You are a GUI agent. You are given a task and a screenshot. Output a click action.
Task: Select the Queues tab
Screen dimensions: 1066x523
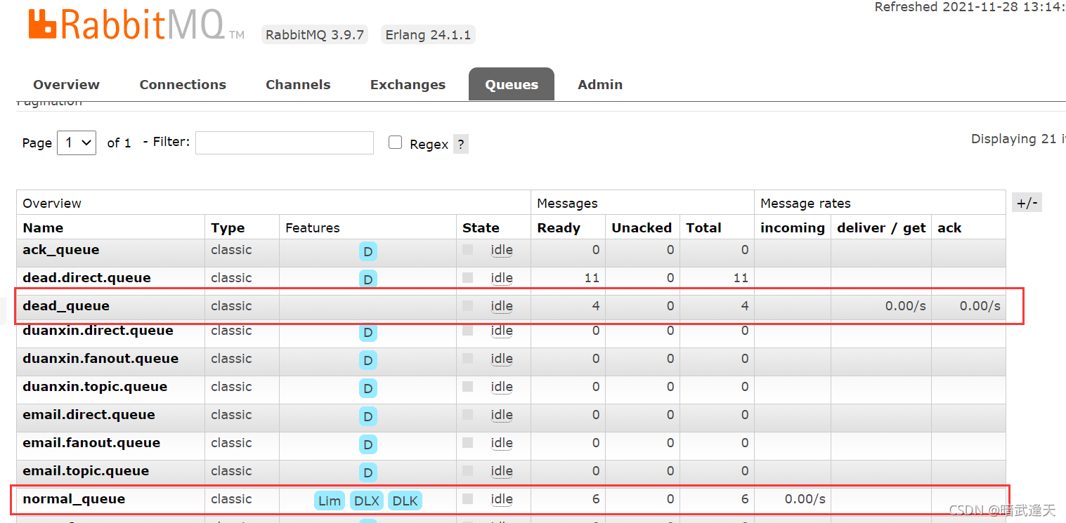(512, 84)
